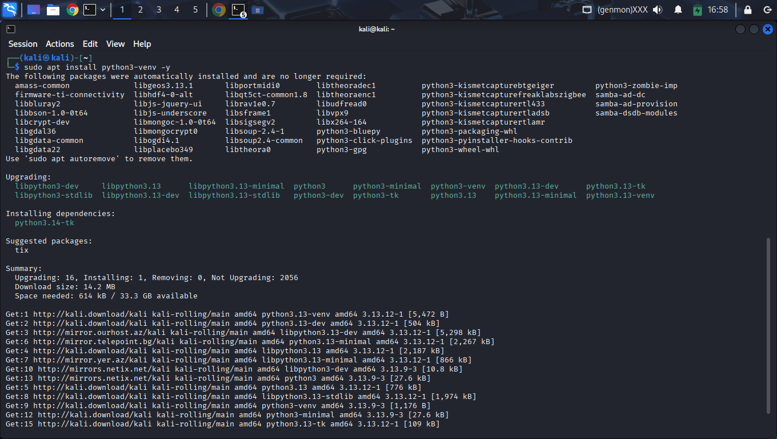
Task: Click the lock screen padlock icon
Action: click(x=747, y=10)
